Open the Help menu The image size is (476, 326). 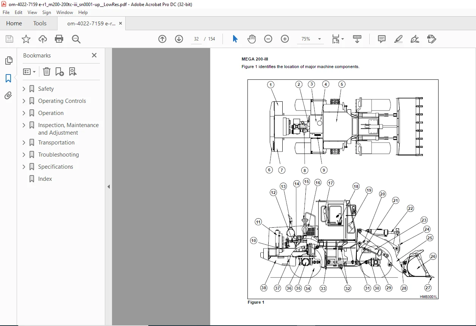tap(83, 12)
